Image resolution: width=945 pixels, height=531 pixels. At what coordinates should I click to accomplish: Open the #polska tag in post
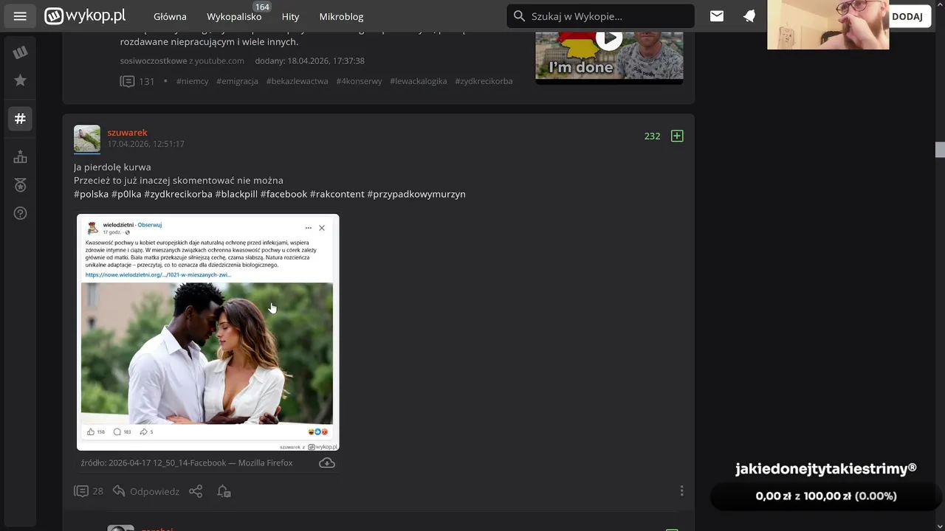pyautogui.click(x=91, y=194)
